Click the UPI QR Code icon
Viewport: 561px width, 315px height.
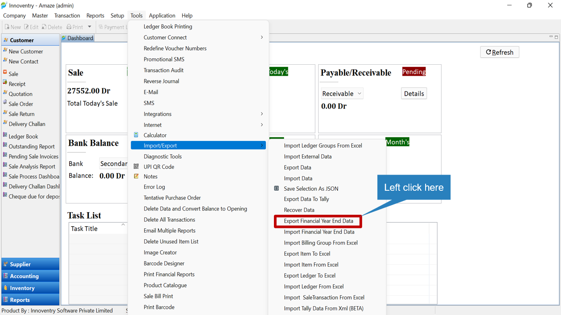pos(136,167)
